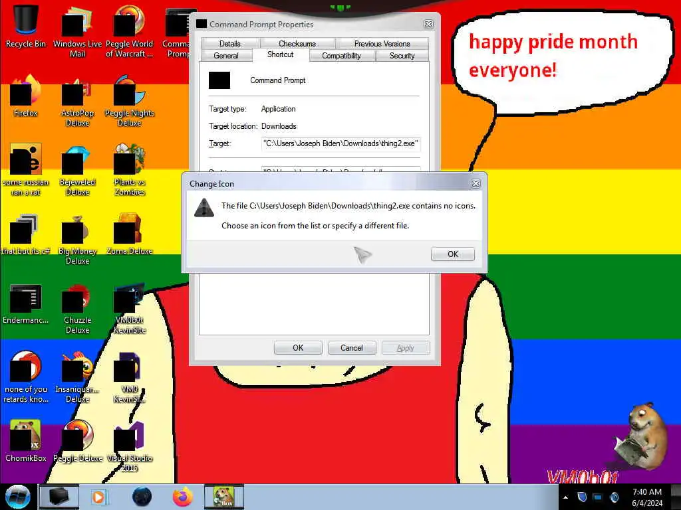Select the 'none of you' desktop icon
The height and width of the screenshot is (510, 681).
point(26,377)
